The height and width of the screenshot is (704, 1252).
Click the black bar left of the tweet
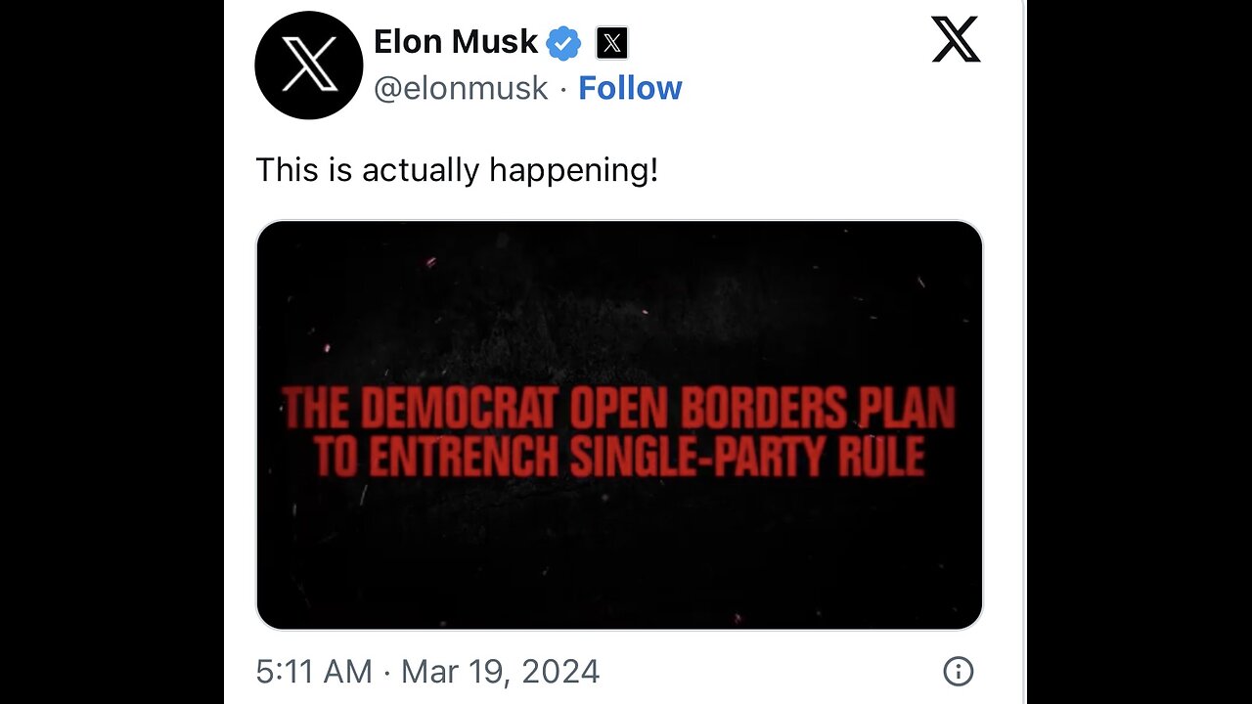pyautogui.click(x=112, y=352)
